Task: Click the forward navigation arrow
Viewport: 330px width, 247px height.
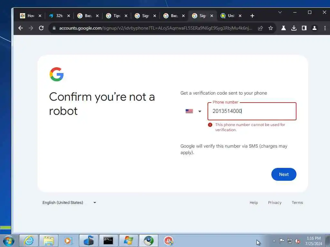Action: click(31, 28)
